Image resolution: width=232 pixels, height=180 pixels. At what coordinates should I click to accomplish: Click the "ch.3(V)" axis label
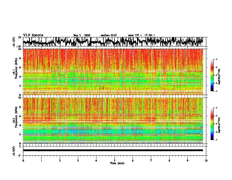tap(14, 151)
